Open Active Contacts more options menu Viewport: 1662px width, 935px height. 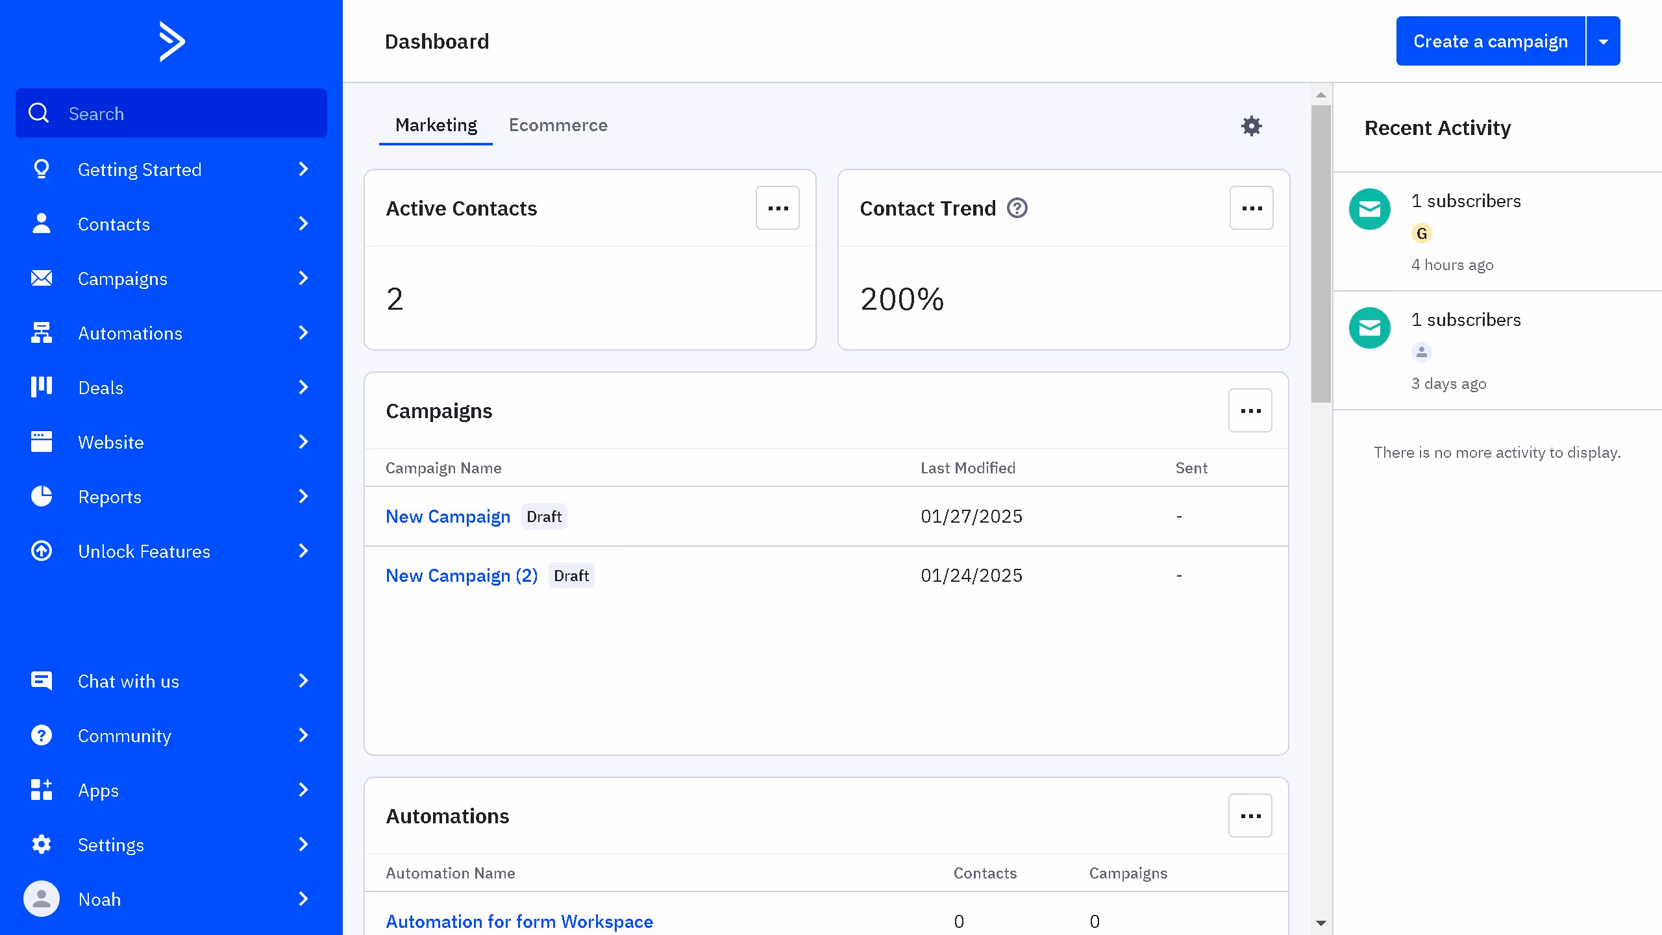(777, 208)
